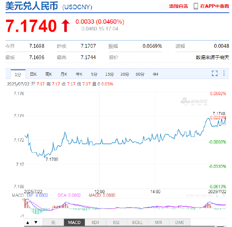Select the 无 (no indicator) option
This screenshot has width=232, height=227.
tap(53, 222)
